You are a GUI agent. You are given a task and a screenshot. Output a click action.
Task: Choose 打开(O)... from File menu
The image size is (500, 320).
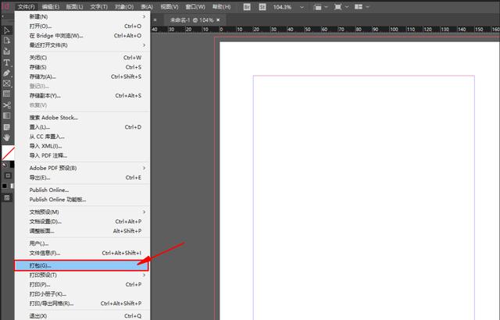click(x=82, y=26)
